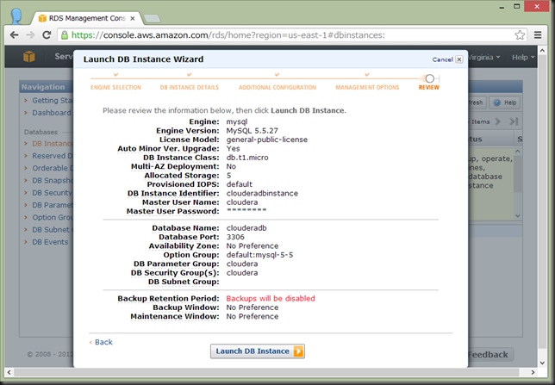
Task: Reload the page with refresh icon
Action: 47,35
